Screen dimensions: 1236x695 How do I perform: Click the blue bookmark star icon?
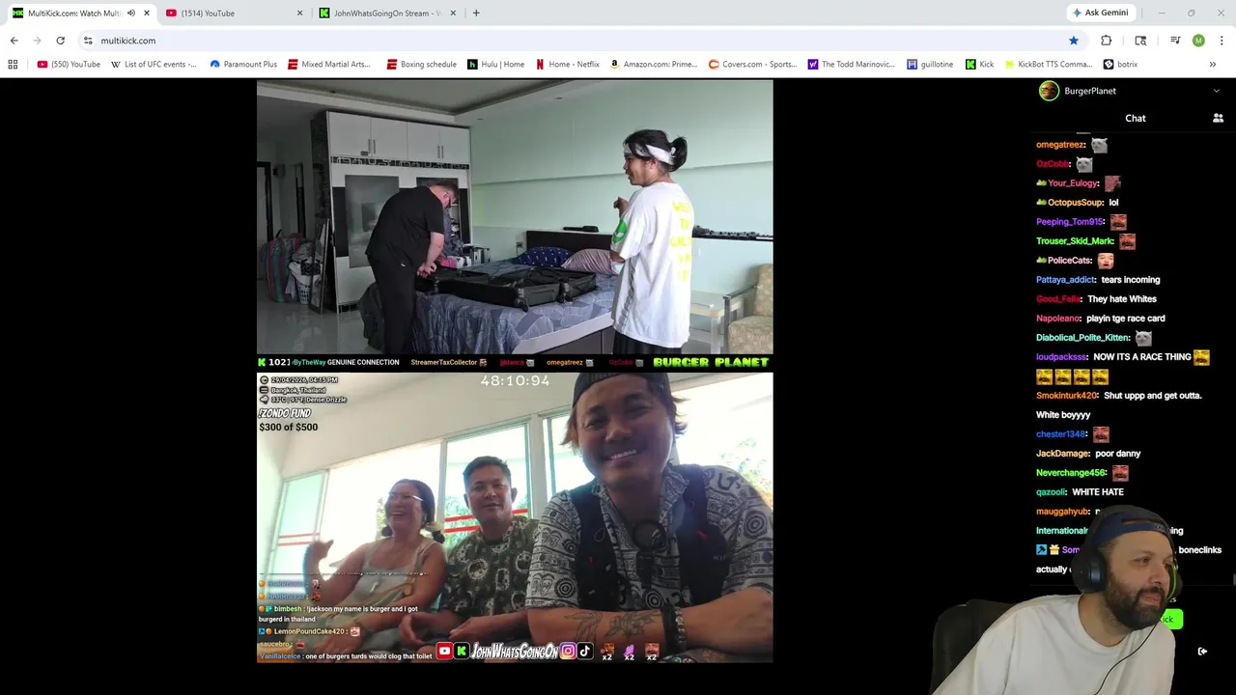tap(1073, 41)
